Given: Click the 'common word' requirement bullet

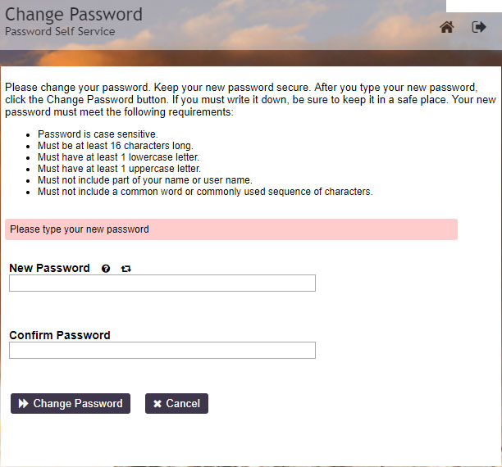Looking at the screenshot, I should pos(205,192).
